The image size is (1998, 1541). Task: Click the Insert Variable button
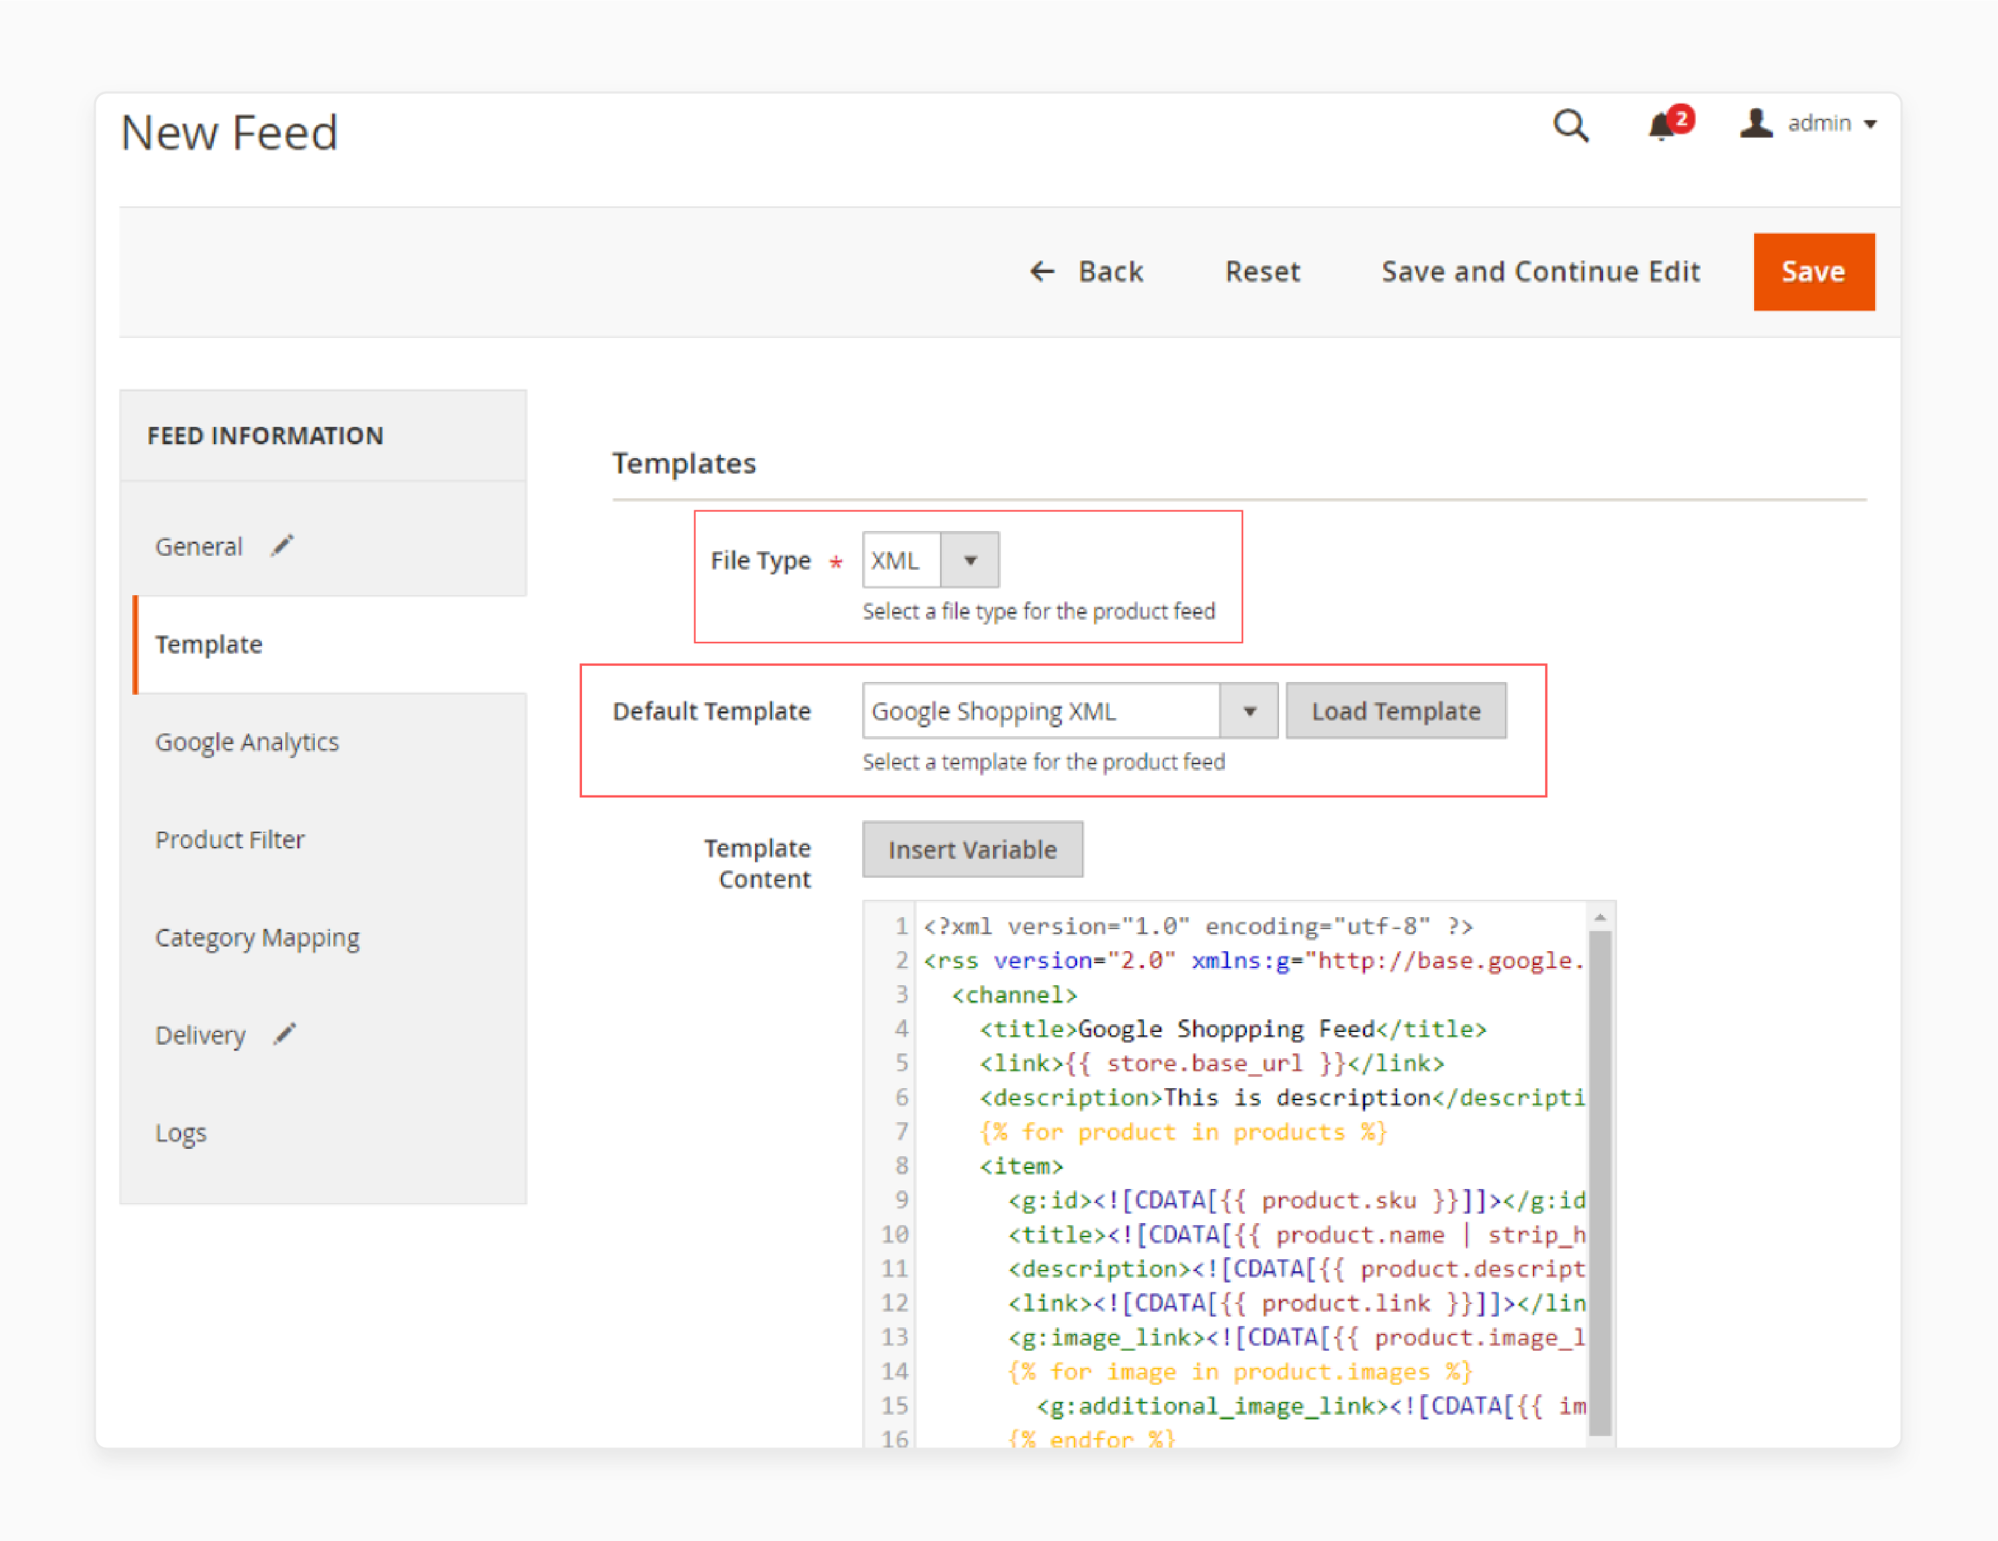972,850
